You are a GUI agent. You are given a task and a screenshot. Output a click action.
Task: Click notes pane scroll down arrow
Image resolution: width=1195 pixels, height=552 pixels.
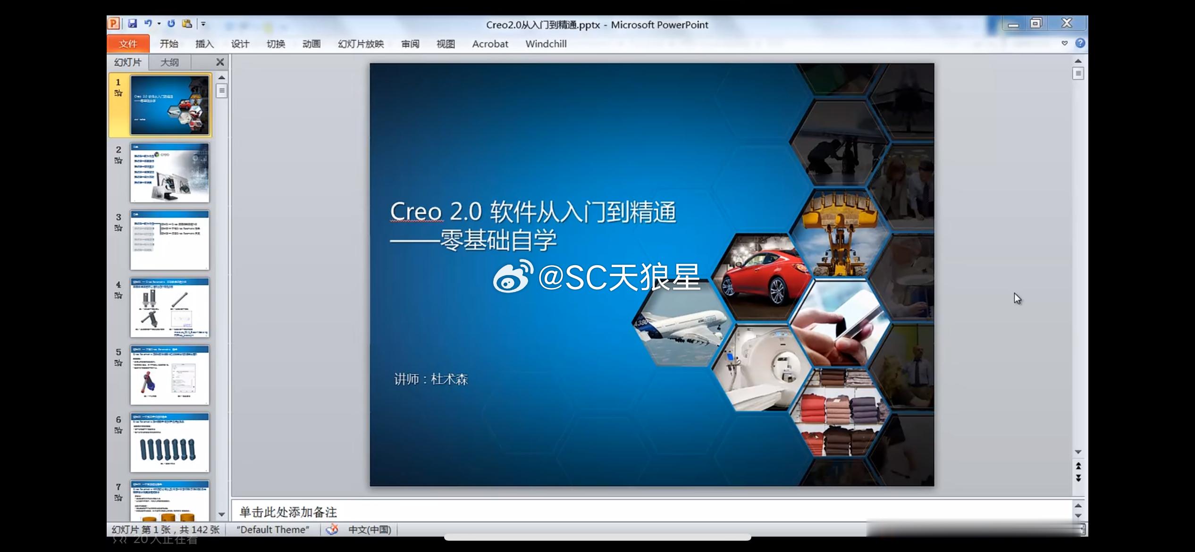[x=1078, y=516]
